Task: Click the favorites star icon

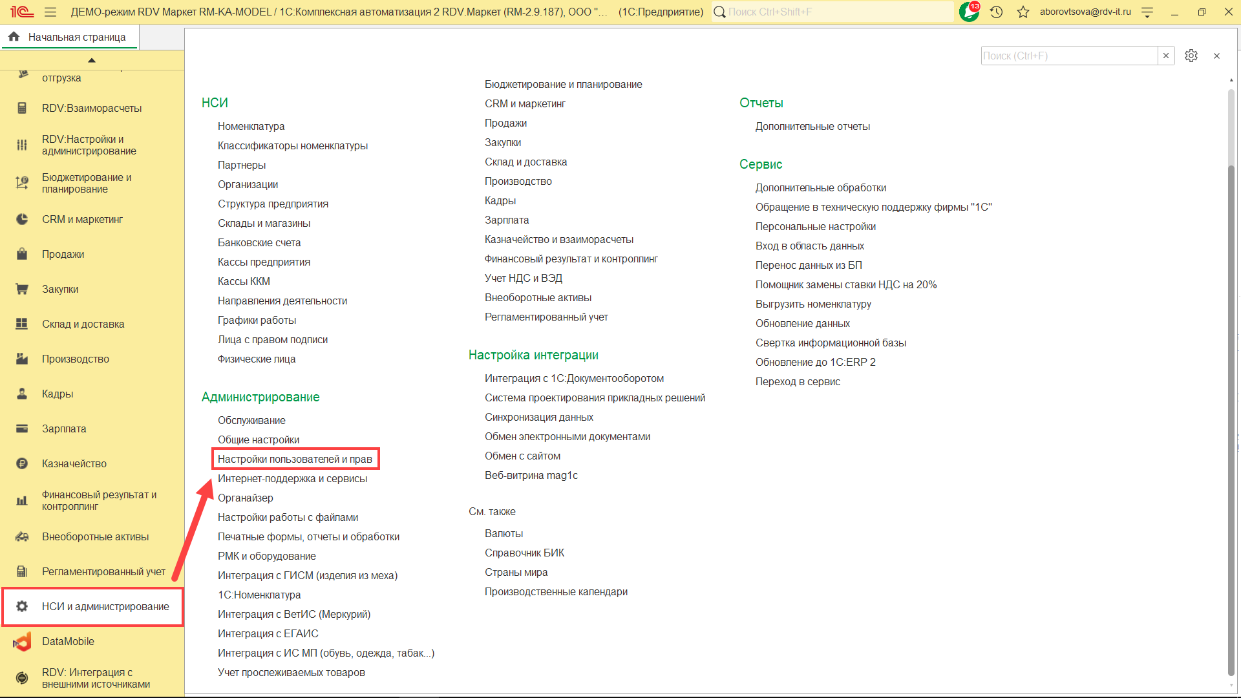Action: click(x=1023, y=12)
